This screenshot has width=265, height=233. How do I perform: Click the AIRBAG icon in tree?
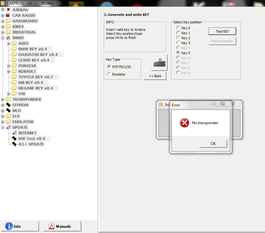[8, 10]
